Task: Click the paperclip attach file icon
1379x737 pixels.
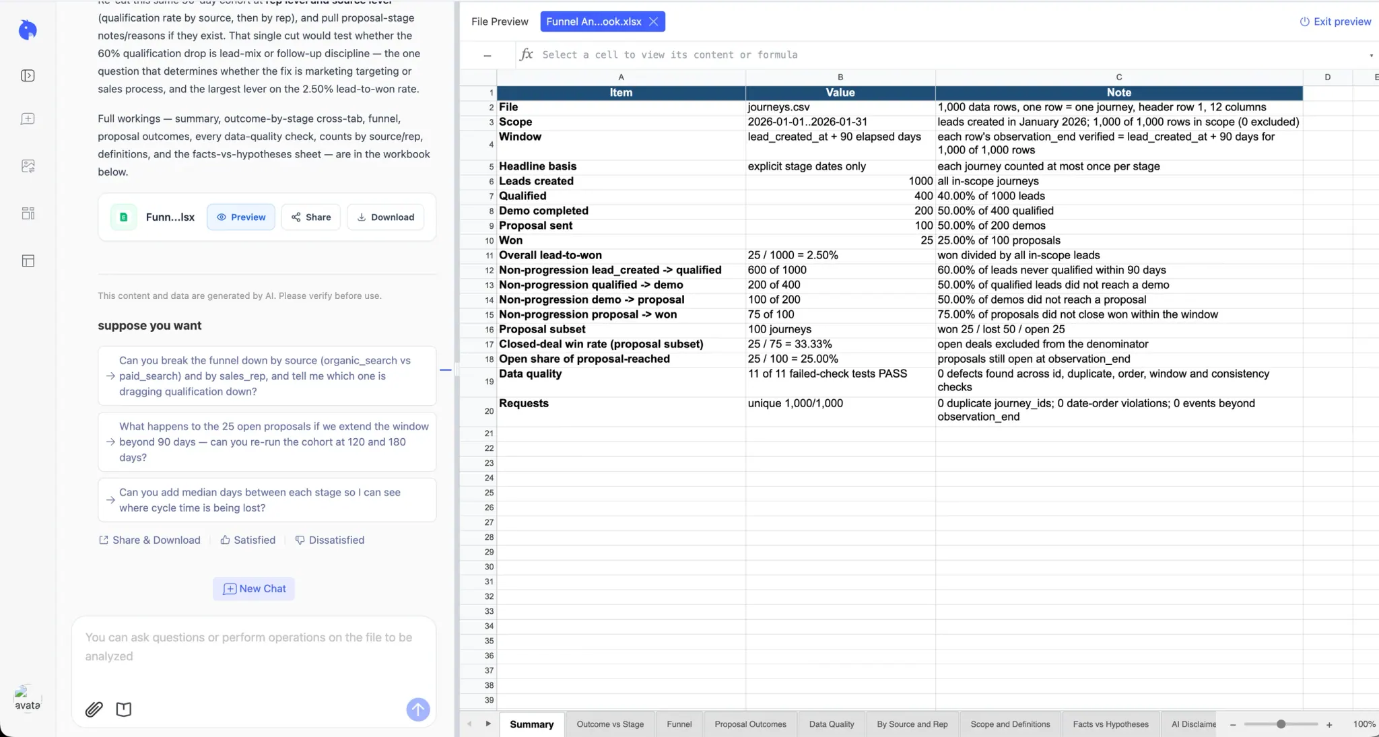Action: click(x=94, y=709)
